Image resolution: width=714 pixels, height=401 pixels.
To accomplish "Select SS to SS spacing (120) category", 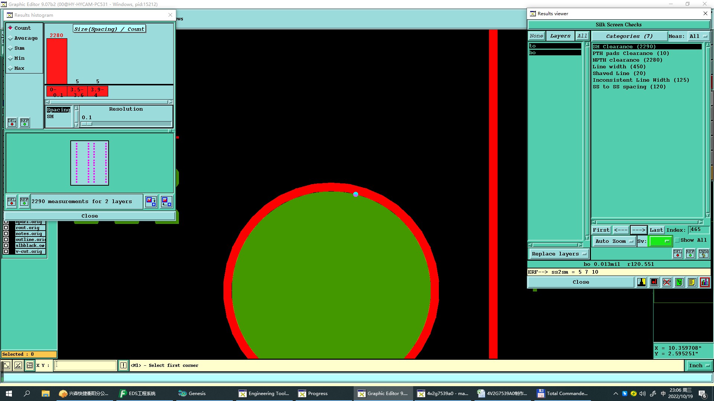I will [629, 87].
